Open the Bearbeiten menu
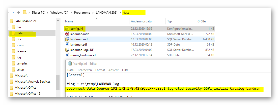 point(85,70)
